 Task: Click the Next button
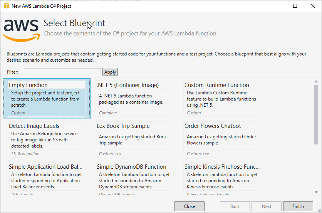click(x=267, y=206)
